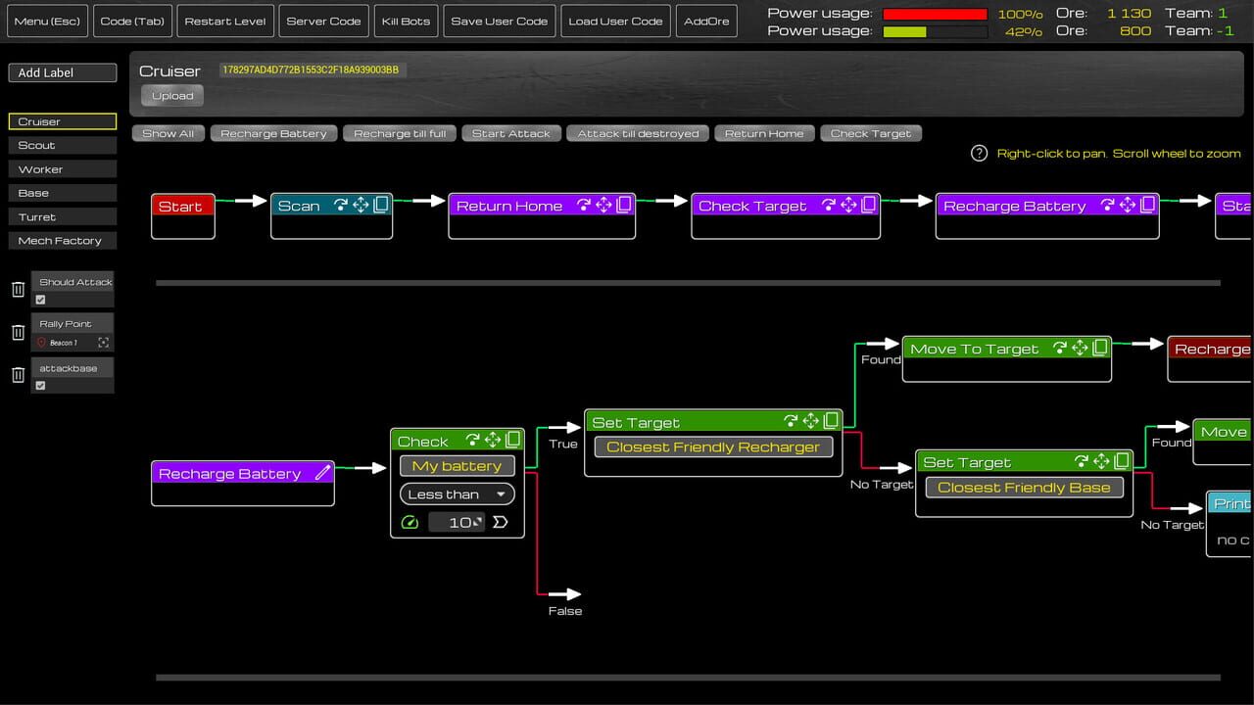Click the Attack till destroyed filter label
The height and width of the screenshot is (705, 1254).
coord(638,133)
